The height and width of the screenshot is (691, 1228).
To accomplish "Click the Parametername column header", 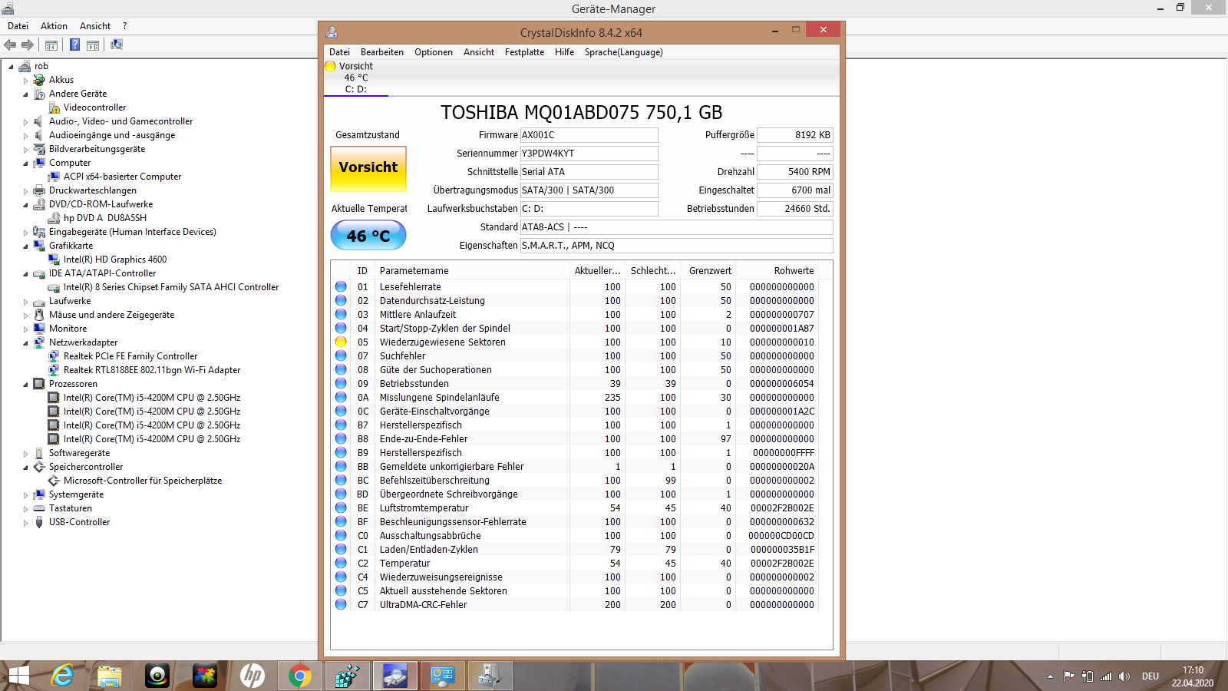I will pos(472,271).
